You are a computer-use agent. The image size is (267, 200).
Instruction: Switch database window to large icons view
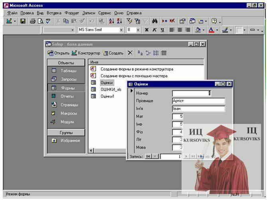(140, 53)
